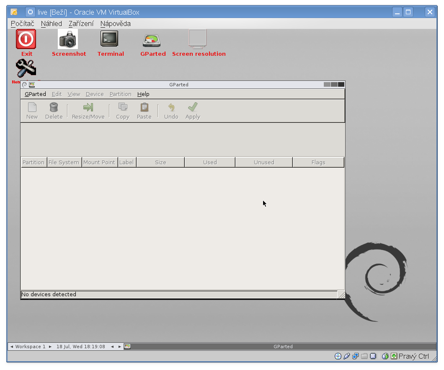
Task: Click the green arrow keyboard capture icon
Action: coord(394,356)
